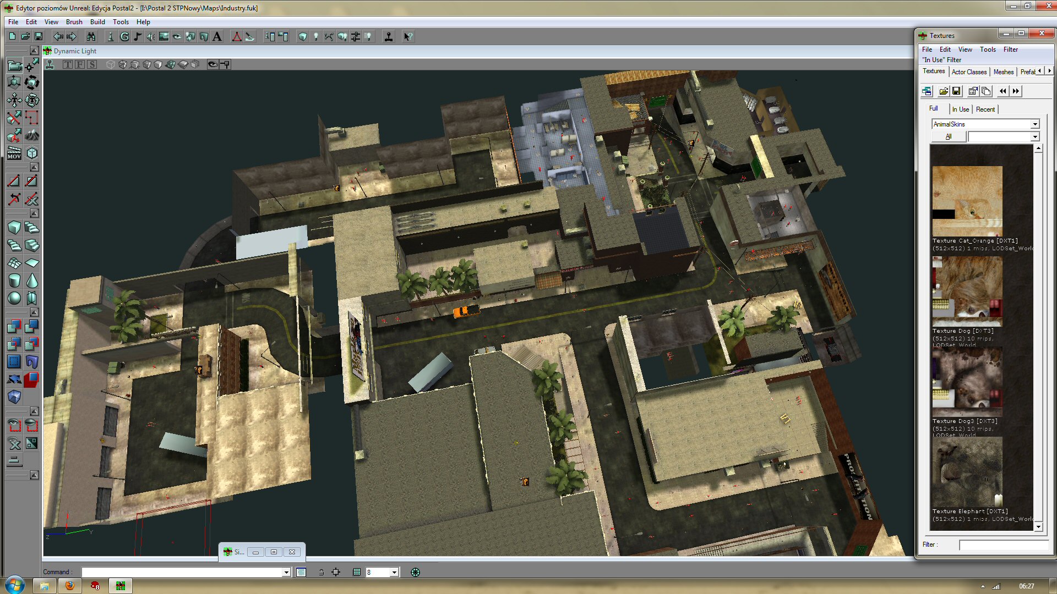Click the Build Lighting bulb icon
This screenshot has width=1057, height=594.
point(316,36)
